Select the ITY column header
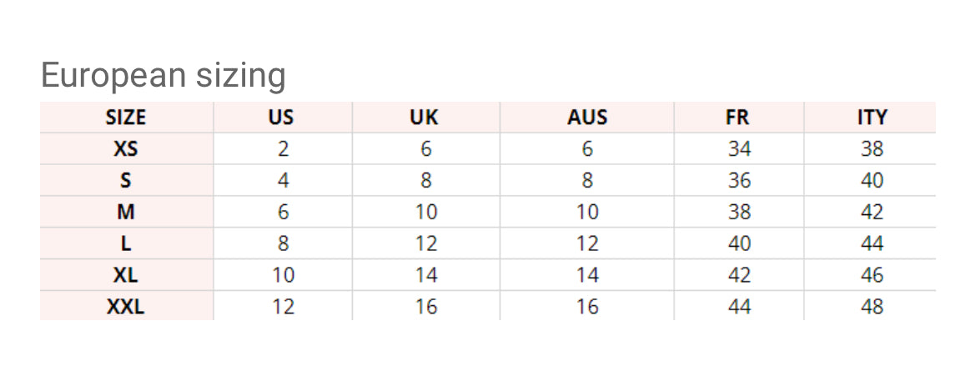976x371 pixels. tap(872, 118)
